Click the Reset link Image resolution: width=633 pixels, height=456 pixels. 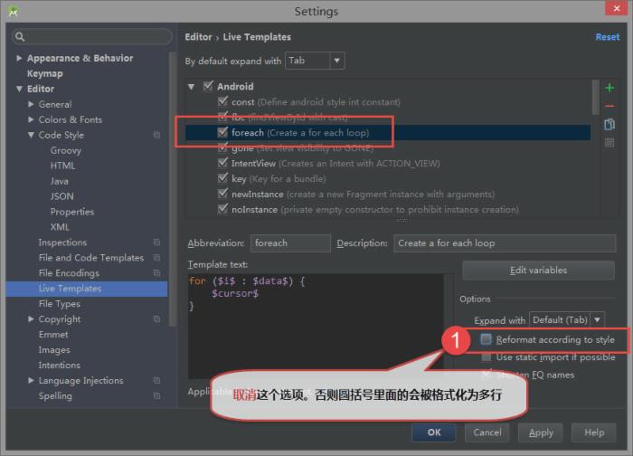click(607, 37)
